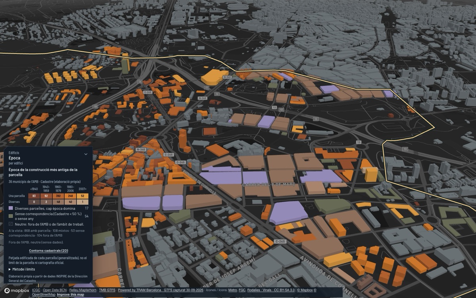This screenshot has height=298, width=476.
Task: Open the Rodalies attribution link
Action: tap(253, 290)
